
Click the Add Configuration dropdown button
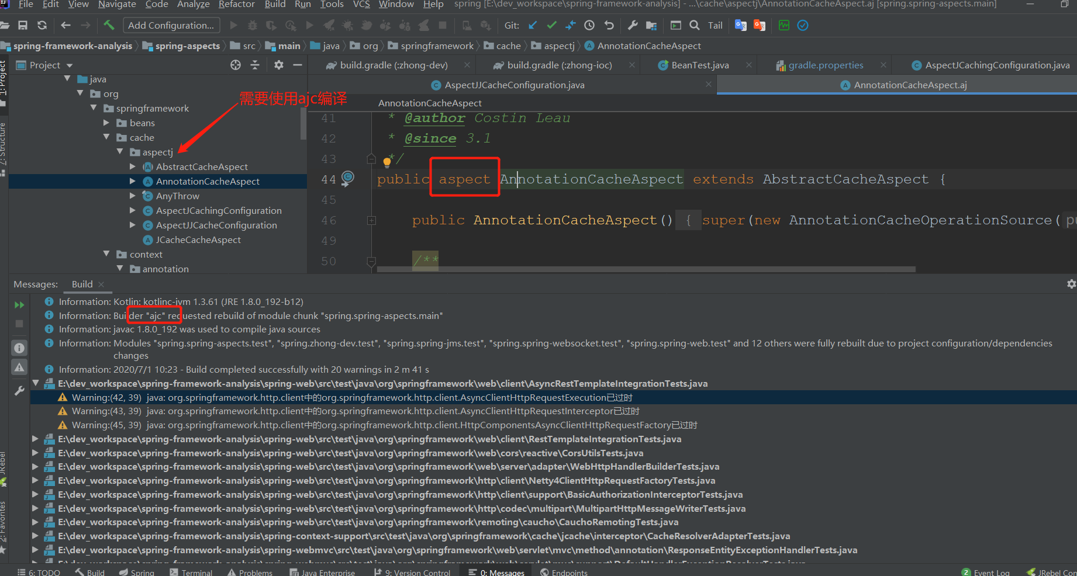(x=171, y=25)
